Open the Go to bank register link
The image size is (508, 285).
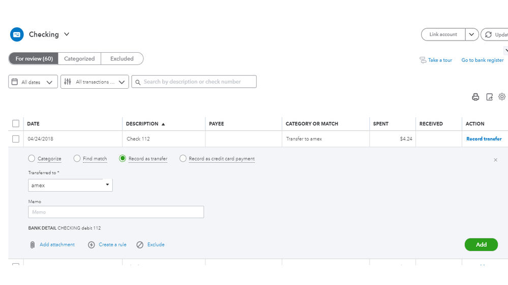pyautogui.click(x=482, y=60)
